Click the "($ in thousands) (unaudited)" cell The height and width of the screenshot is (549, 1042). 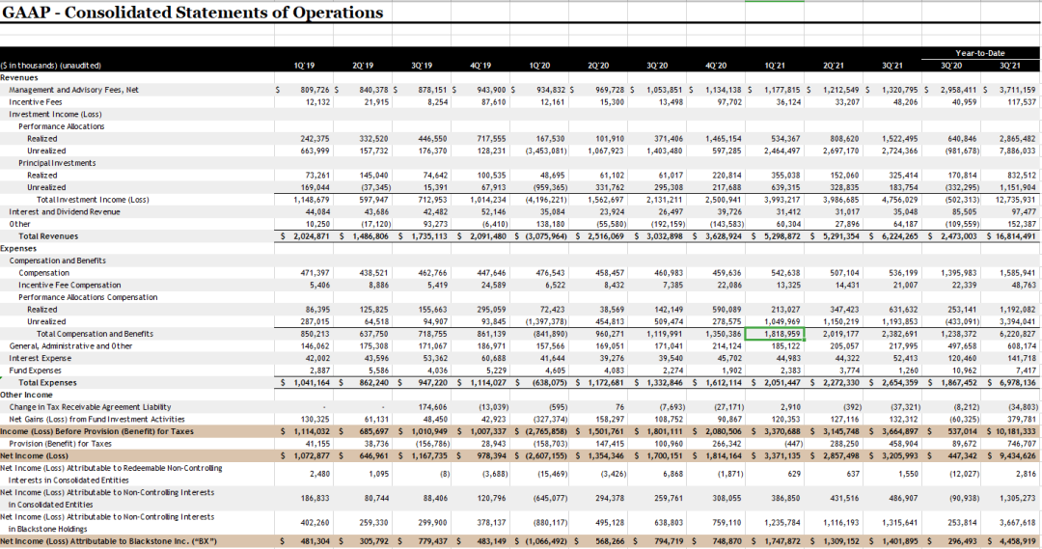51,66
